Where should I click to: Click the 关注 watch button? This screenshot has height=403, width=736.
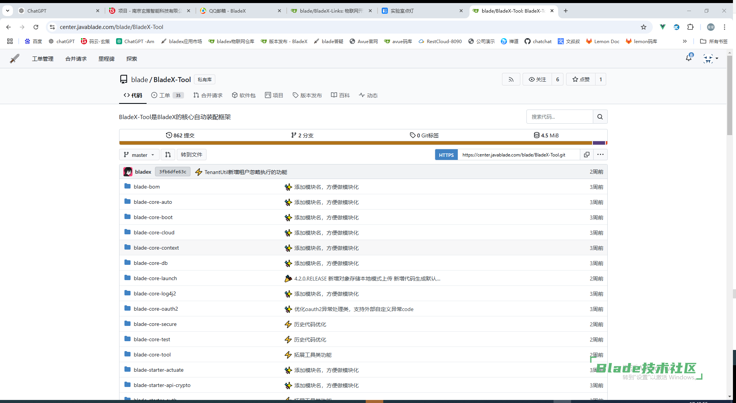tap(537, 79)
